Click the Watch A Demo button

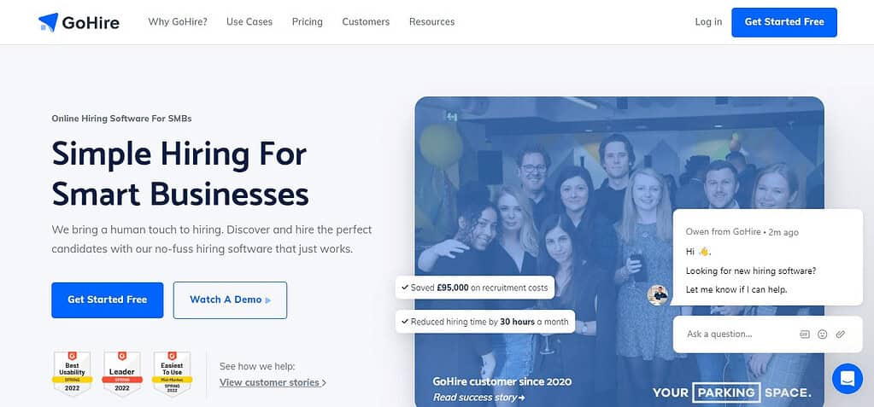(x=230, y=300)
